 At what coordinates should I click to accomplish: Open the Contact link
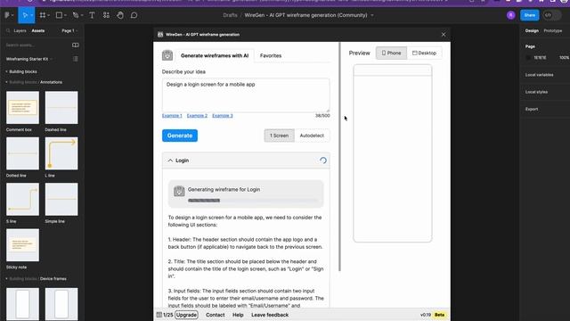(x=216, y=315)
